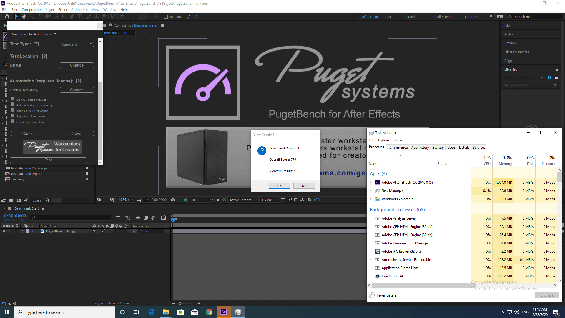Select the Zoom magnifier tool

[31, 16]
